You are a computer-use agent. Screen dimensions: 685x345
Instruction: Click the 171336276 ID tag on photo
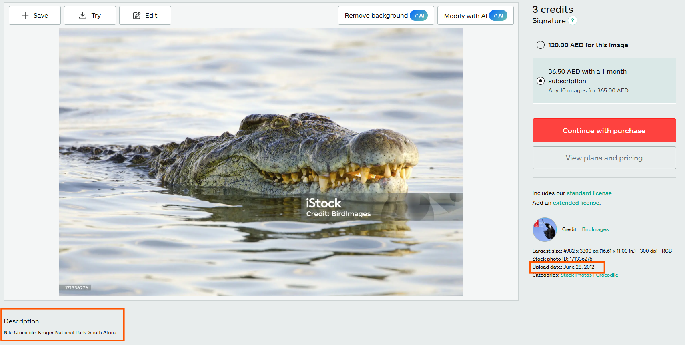point(76,288)
